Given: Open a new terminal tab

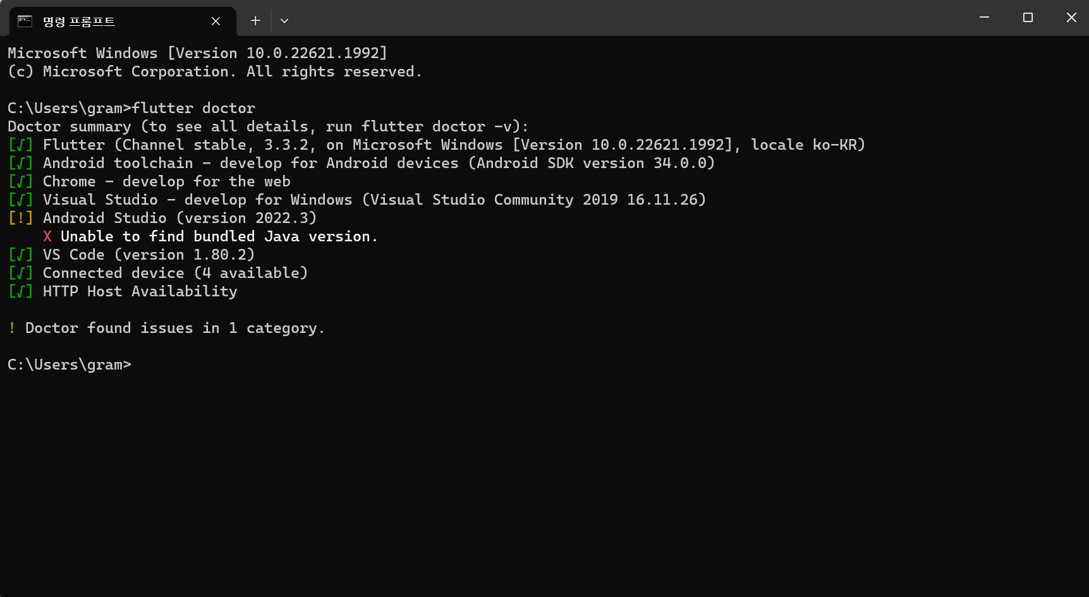Looking at the screenshot, I should pos(255,21).
